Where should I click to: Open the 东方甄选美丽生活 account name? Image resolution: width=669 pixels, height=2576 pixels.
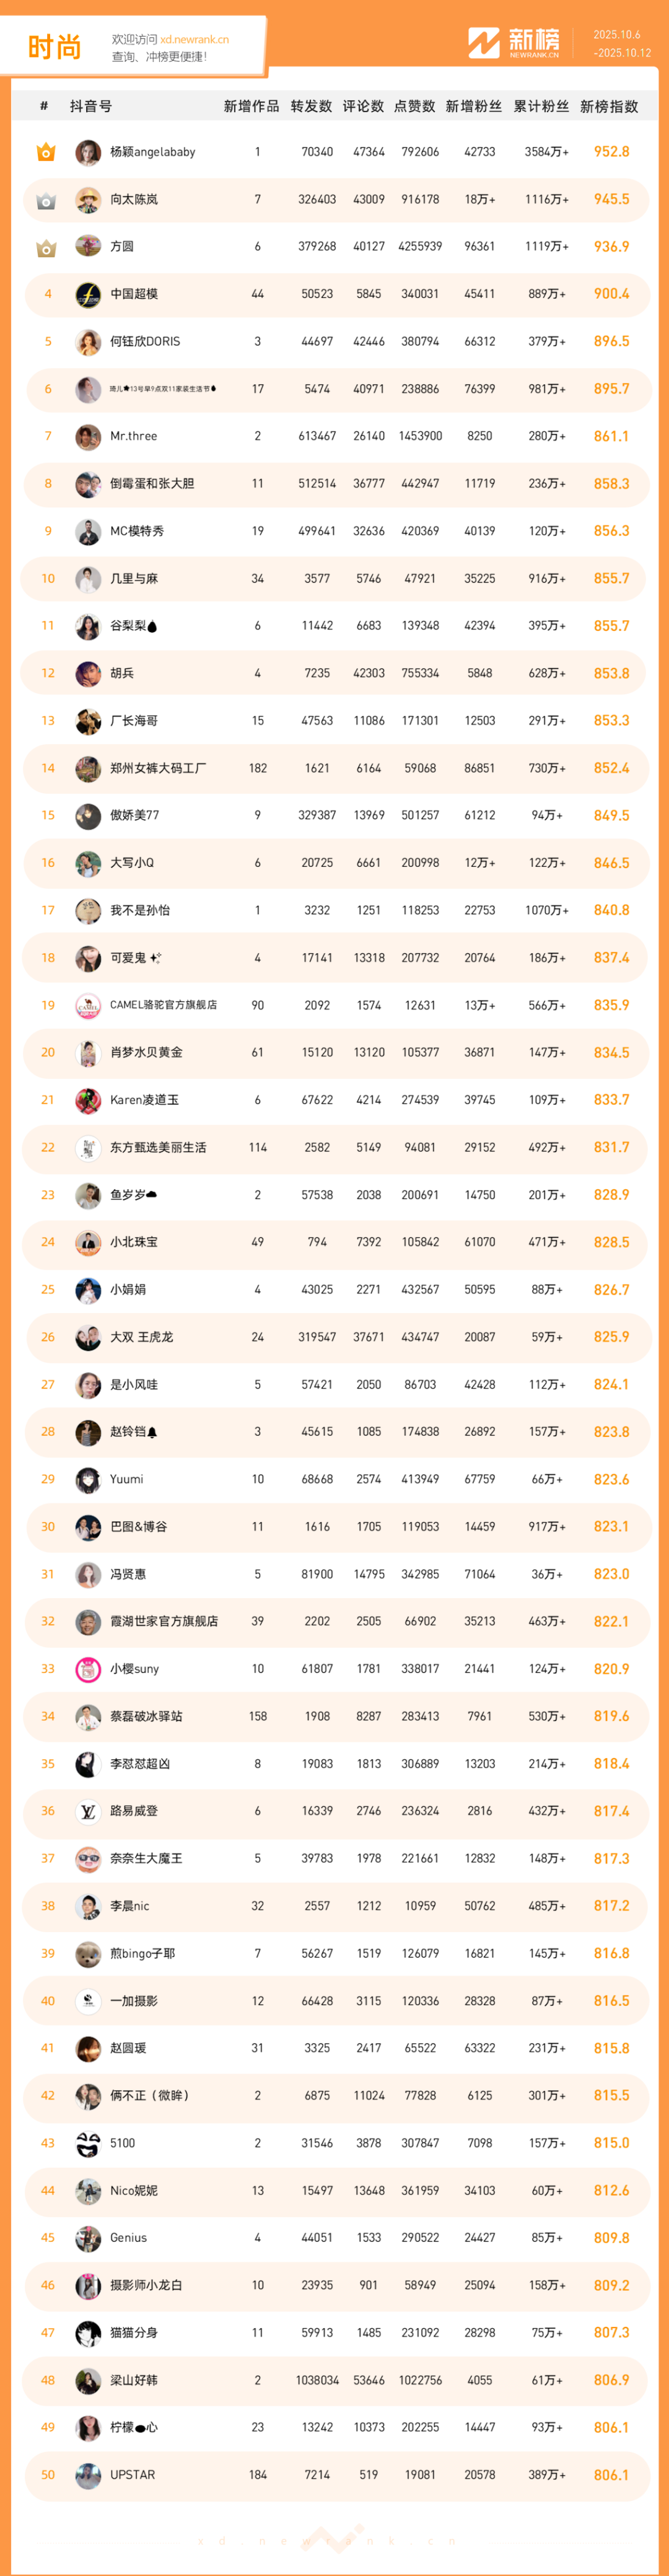[x=158, y=1147]
